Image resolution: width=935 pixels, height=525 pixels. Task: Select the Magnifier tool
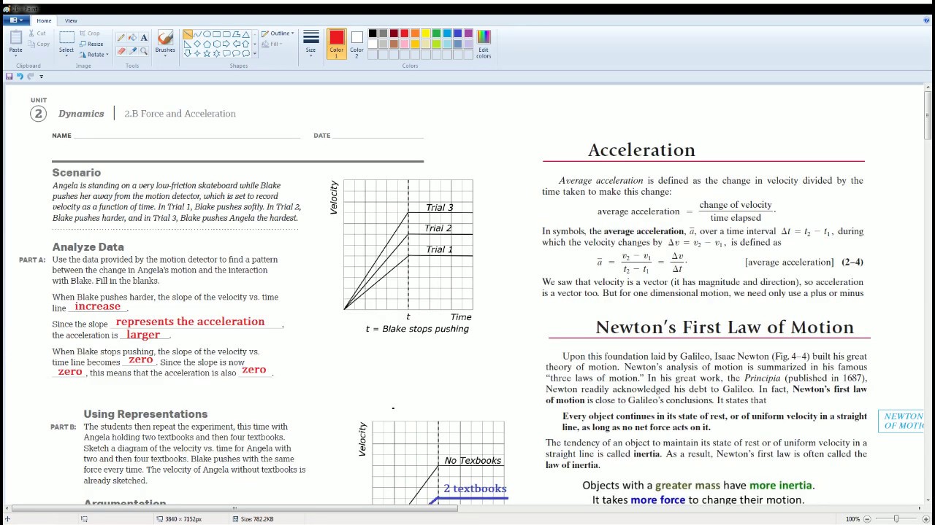[144, 51]
